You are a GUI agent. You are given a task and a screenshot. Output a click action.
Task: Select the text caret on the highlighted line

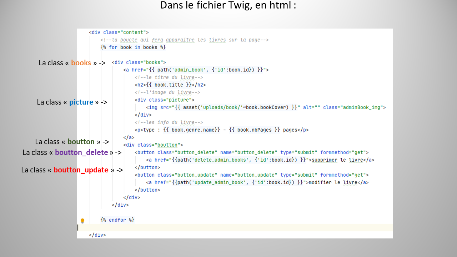78,228
